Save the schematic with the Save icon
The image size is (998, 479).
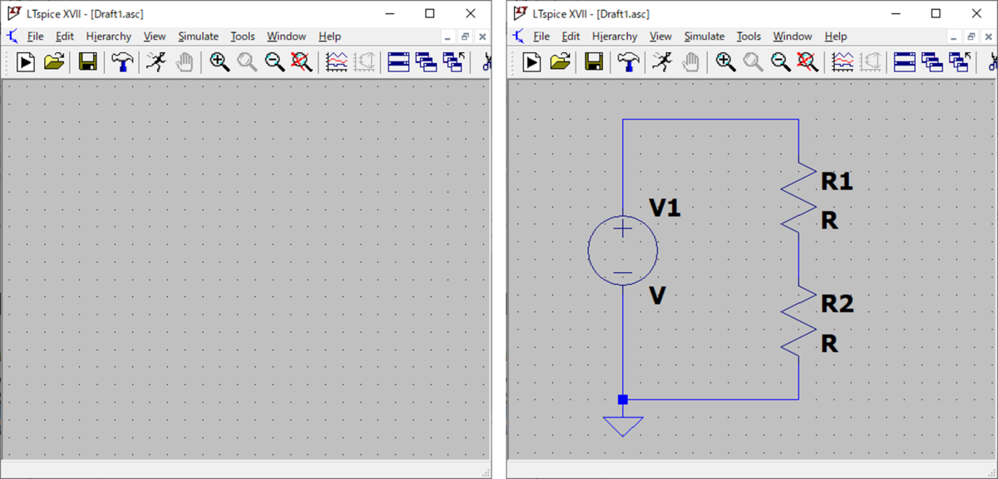tap(87, 62)
